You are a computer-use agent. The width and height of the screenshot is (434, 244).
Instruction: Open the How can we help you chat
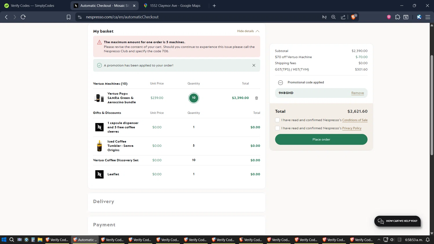tap(398, 221)
